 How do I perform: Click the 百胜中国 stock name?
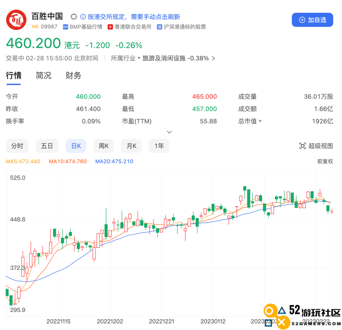47,16
